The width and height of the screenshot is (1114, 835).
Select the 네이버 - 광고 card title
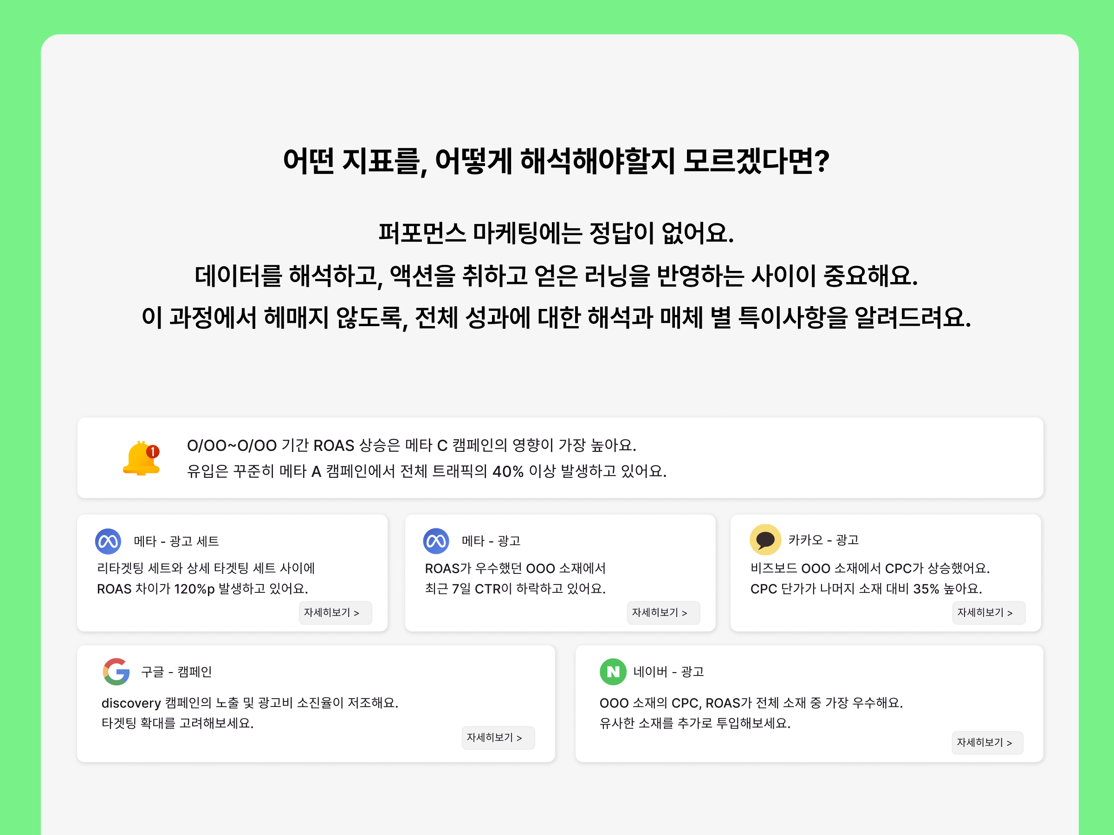click(668, 672)
